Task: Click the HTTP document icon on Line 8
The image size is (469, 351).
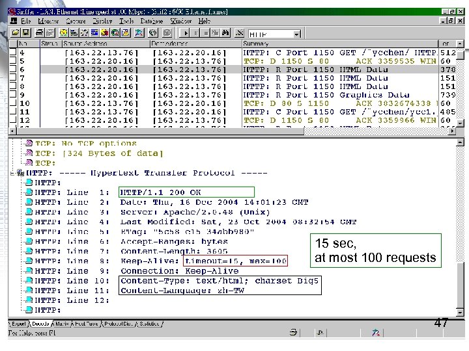Action: point(28,261)
